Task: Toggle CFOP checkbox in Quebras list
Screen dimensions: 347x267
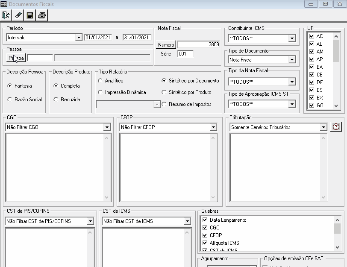Action: (205, 235)
